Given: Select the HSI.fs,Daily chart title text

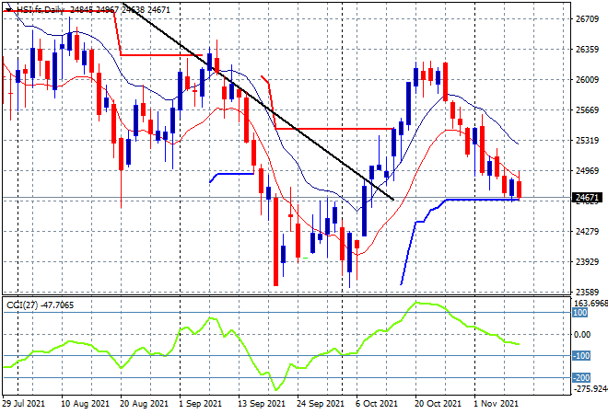Looking at the screenshot, I should 41,10.
